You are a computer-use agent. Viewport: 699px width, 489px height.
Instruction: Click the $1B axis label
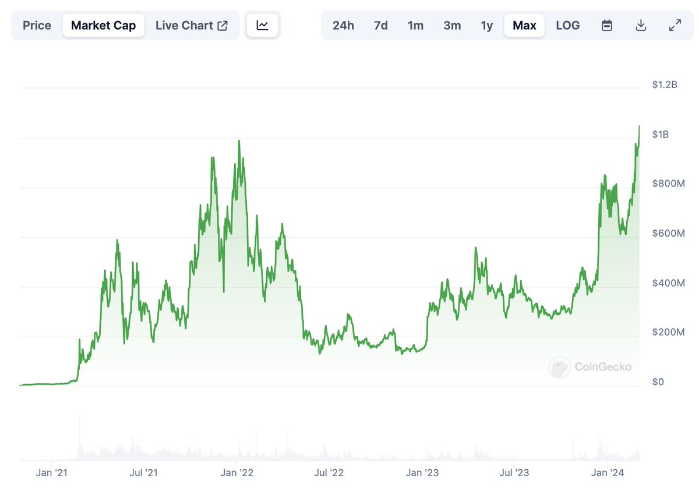[x=661, y=135]
